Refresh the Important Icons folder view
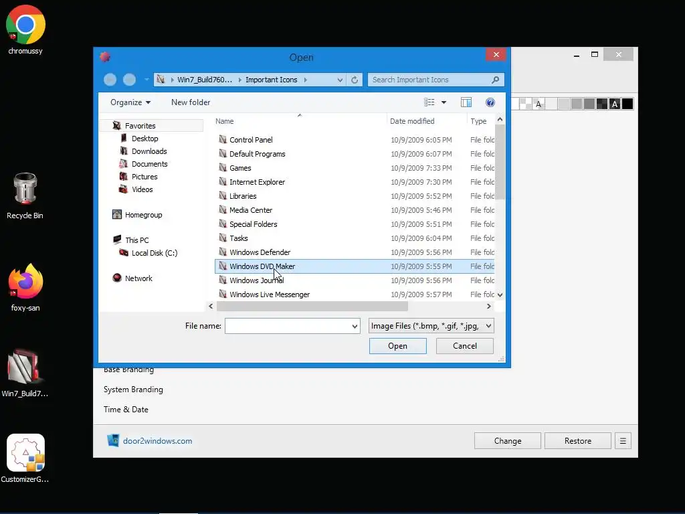Screen dimensions: 685x514 355,80
